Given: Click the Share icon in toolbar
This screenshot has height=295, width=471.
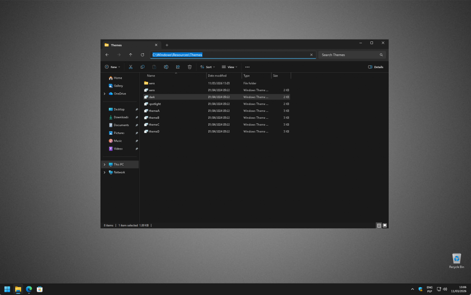Looking at the screenshot, I should tap(178, 67).
